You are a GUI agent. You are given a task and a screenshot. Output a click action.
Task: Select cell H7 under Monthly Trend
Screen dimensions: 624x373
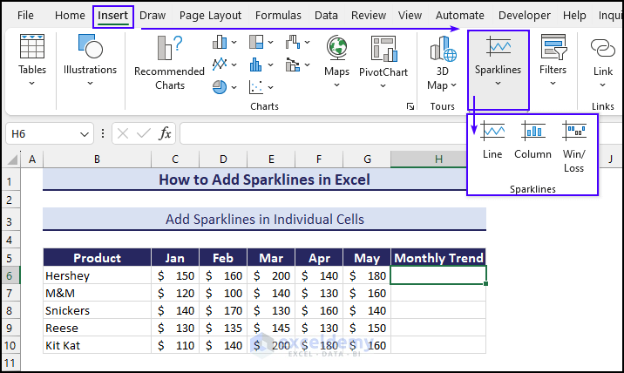click(438, 293)
